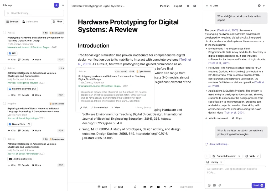Send the chat message
This screenshot has height=191, width=269.
click(x=258, y=185)
